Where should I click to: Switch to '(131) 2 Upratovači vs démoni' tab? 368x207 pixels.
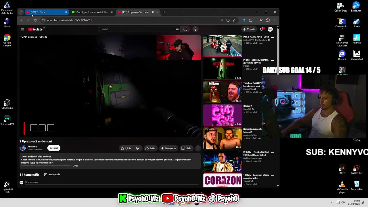coord(137,12)
